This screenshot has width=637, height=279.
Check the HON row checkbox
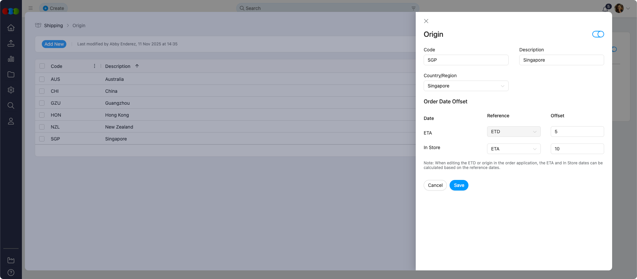click(42, 115)
